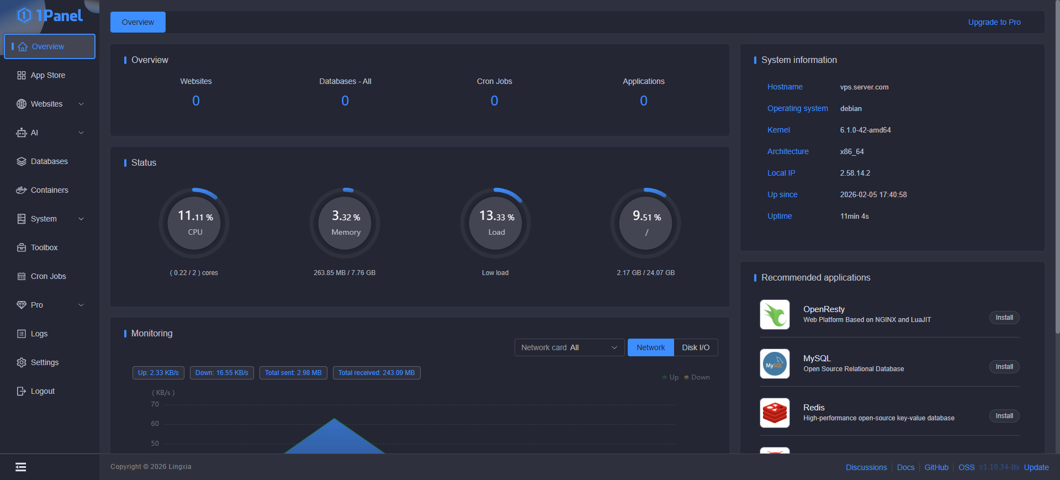Click the Settings gear icon
This screenshot has width=1060, height=480.
pos(22,362)
